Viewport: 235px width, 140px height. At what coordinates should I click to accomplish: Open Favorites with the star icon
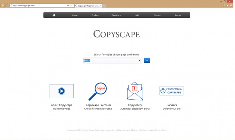click(x=228, y=6)
